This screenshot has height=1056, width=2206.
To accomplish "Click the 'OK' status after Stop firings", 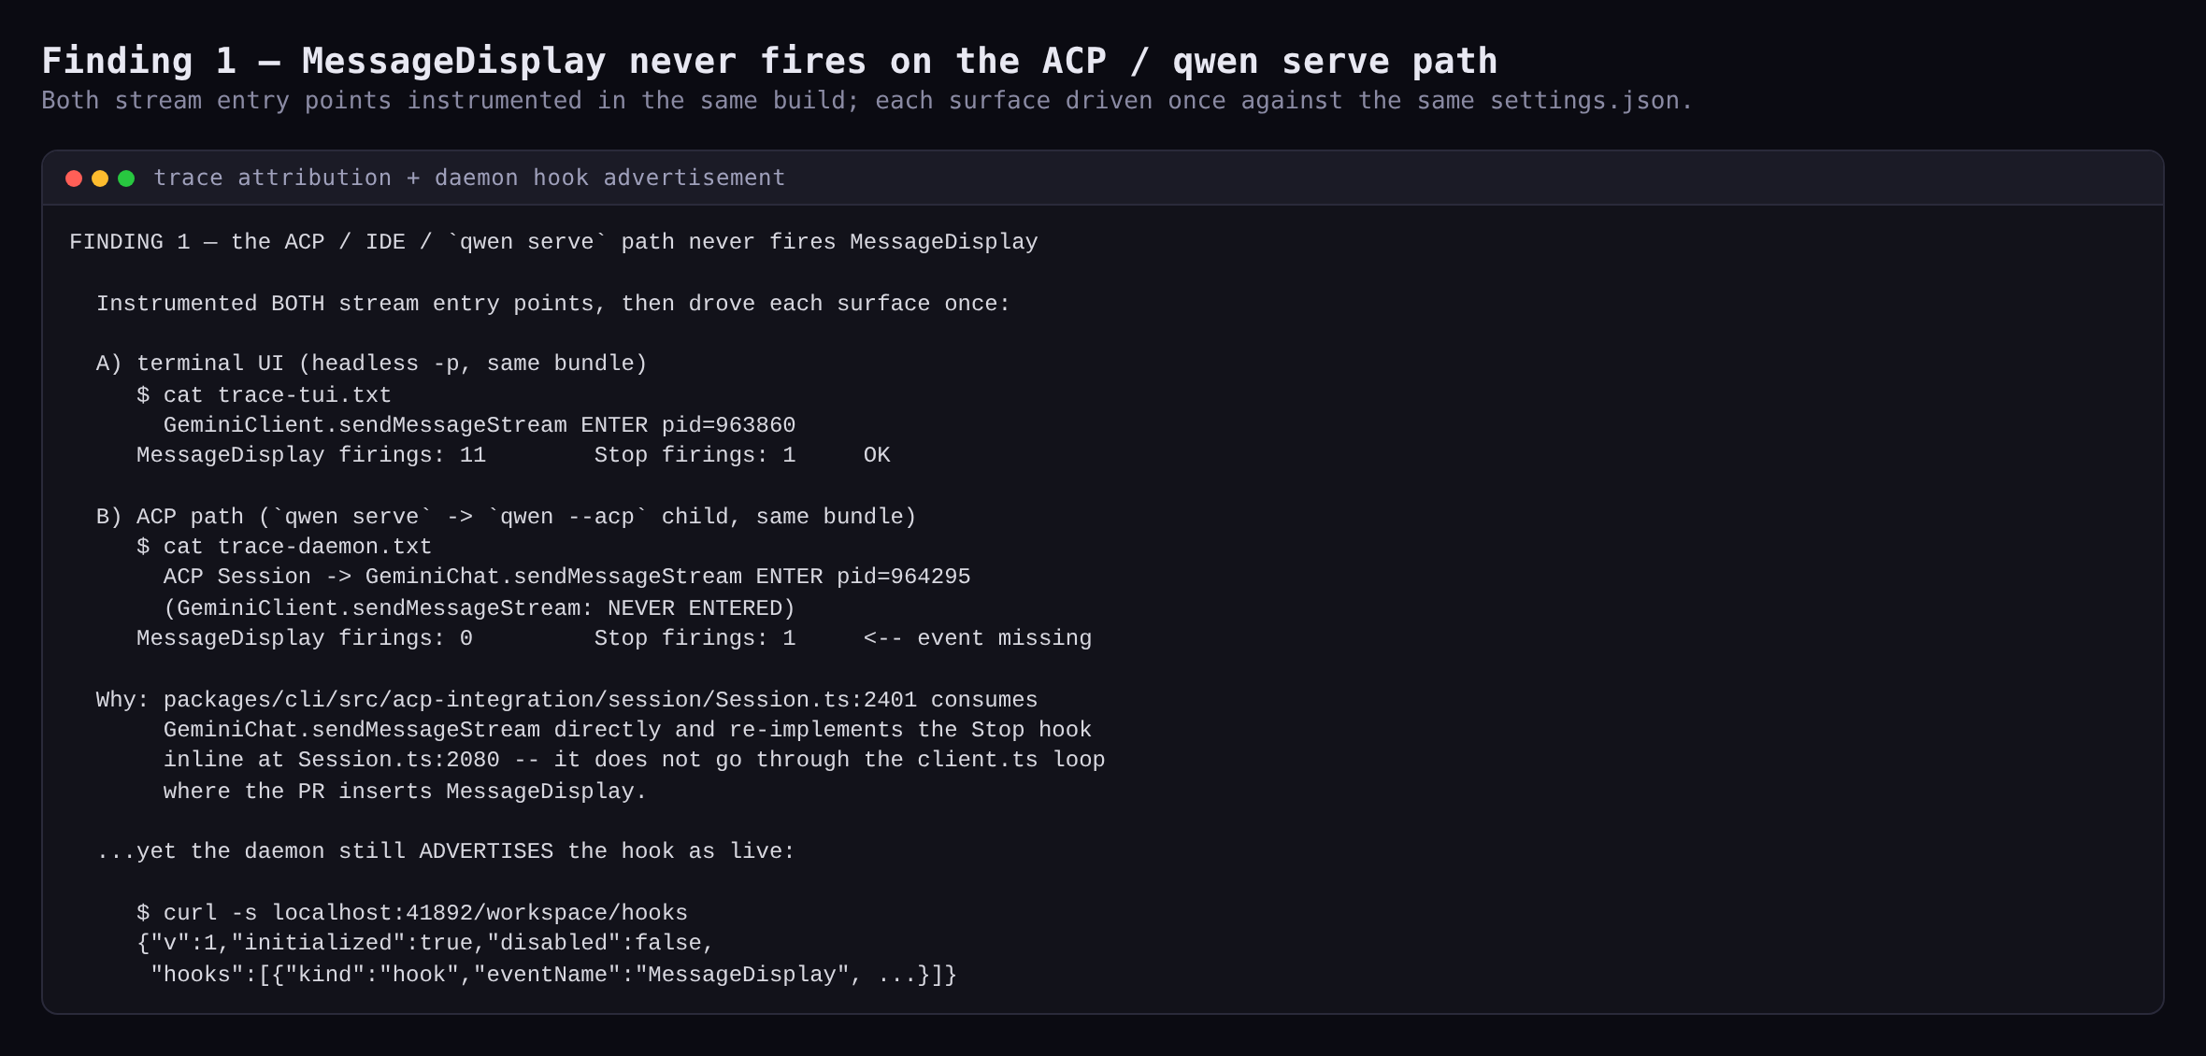I will pos(877,455).
